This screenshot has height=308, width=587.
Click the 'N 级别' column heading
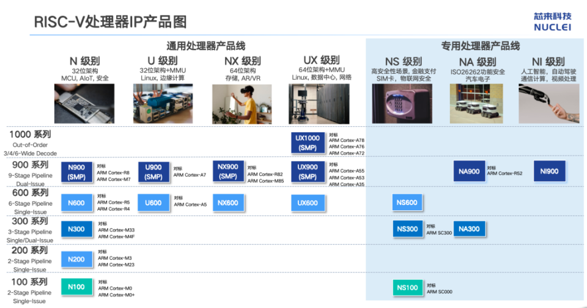pos(84,61)
